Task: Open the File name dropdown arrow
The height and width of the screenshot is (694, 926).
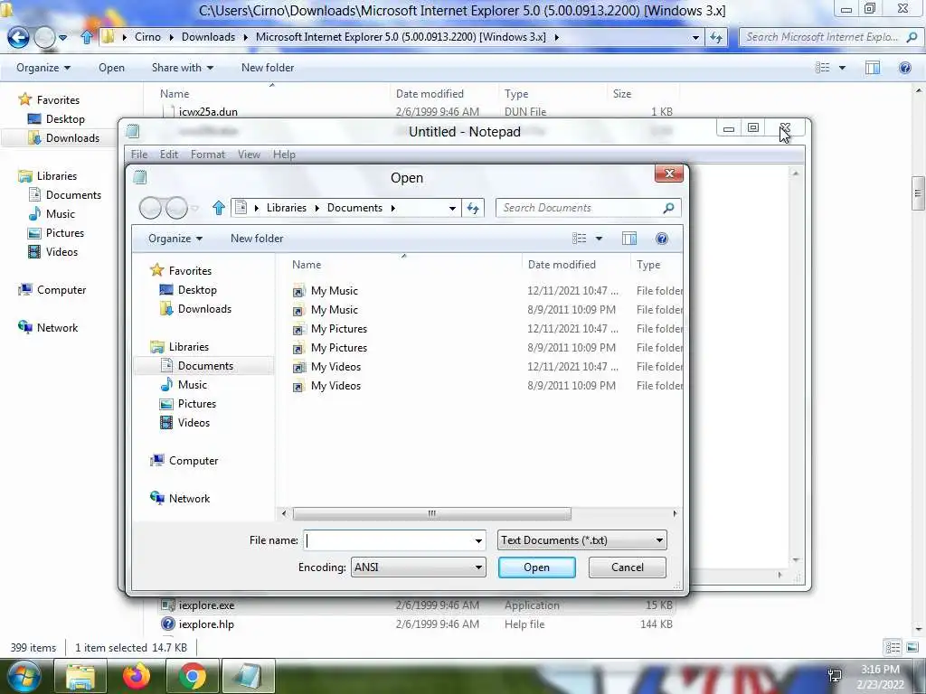Action: (478, 540)
